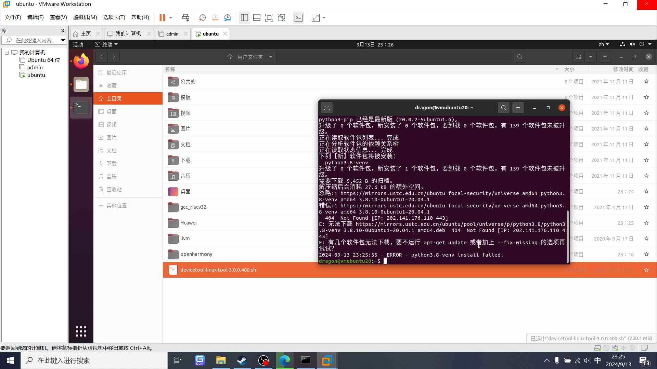Screen dimensions: 657x369
Task: Star the devicetool-linux-tool script file
Action: [646, 270]
